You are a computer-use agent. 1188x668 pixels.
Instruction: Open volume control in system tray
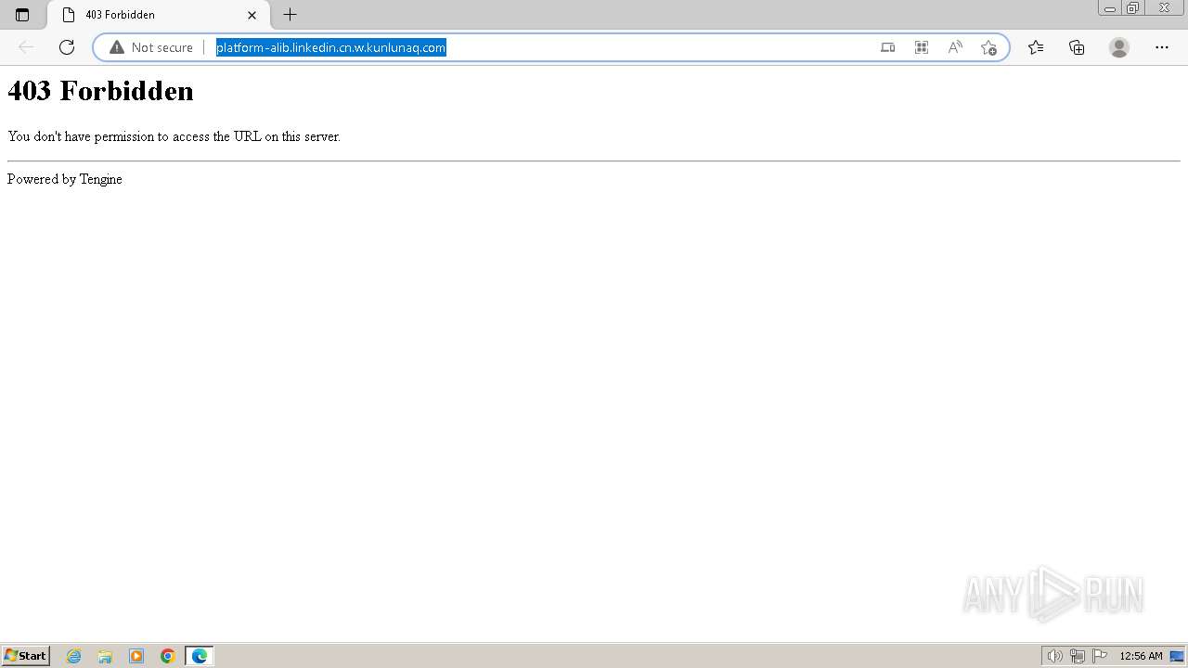point(1054,656)
